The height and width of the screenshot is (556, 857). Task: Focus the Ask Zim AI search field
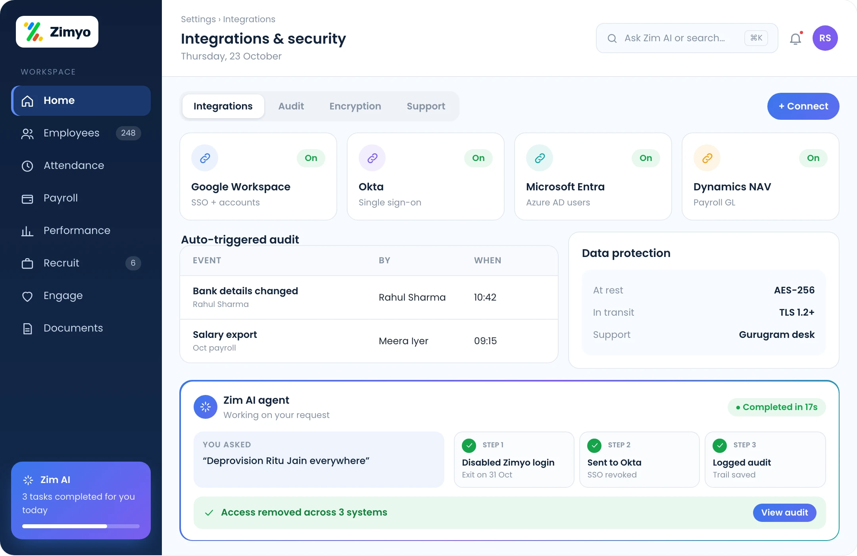click(687, 38)
